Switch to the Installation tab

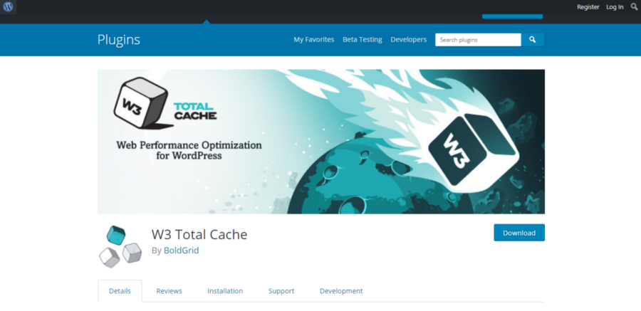coord(225,291)
